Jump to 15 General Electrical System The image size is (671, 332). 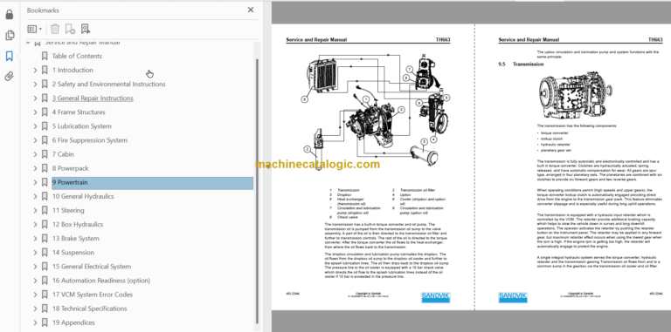coord(92,267)
